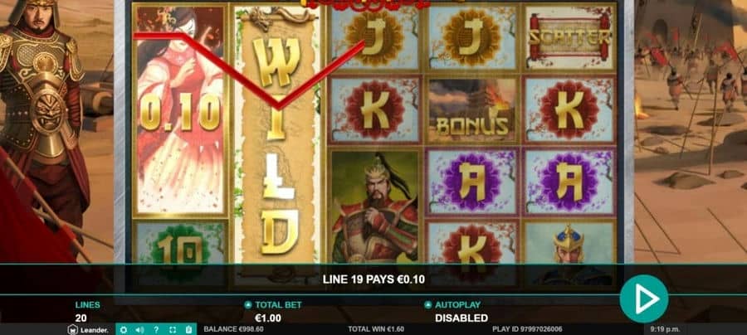Expand the Total Bet selector arrow
This screenshot has width=747, height=335.
tap(247, 305)
